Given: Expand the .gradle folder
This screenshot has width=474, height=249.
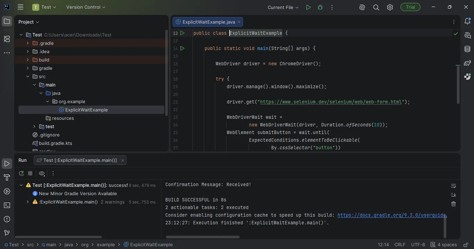Looking at the screenshot, I should coord(28,43).
